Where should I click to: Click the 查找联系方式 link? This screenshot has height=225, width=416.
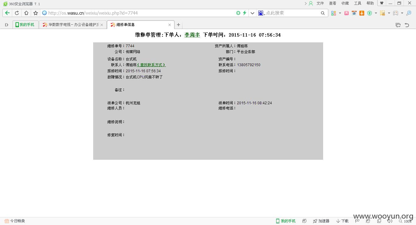(x=151, y=65)
